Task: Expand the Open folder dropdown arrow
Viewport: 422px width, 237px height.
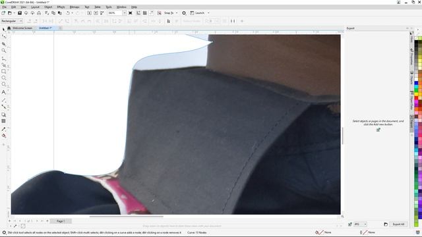Action: click(x=14, y=13)
